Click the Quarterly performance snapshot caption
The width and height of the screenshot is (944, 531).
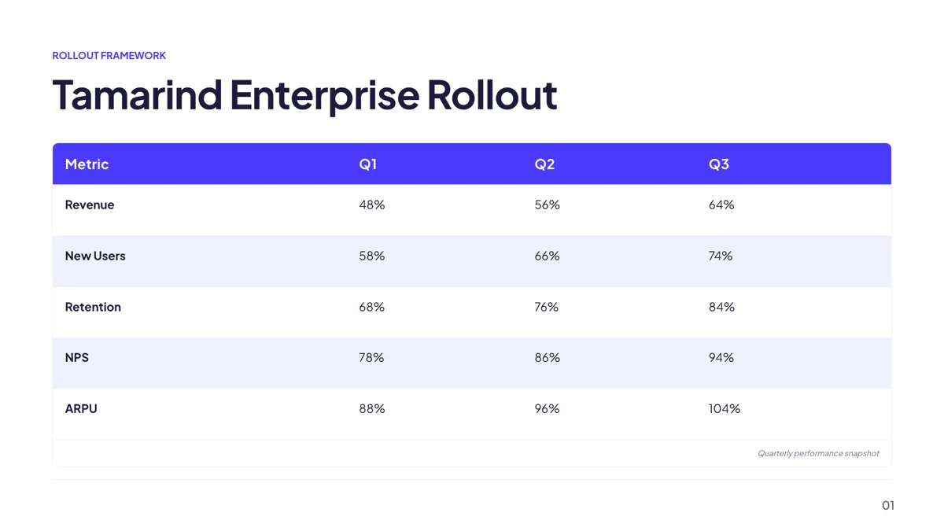pos(818,453)
